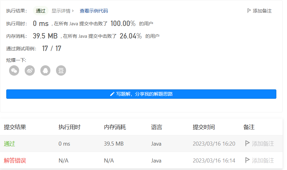Click the 内存消耗 column header

click(115, 127)
